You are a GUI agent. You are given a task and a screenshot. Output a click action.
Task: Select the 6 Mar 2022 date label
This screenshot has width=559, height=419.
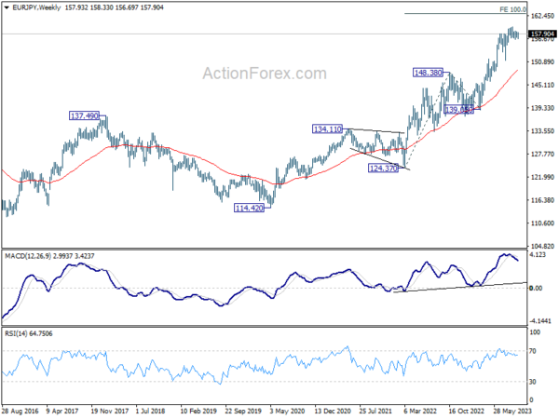[421, 412]
